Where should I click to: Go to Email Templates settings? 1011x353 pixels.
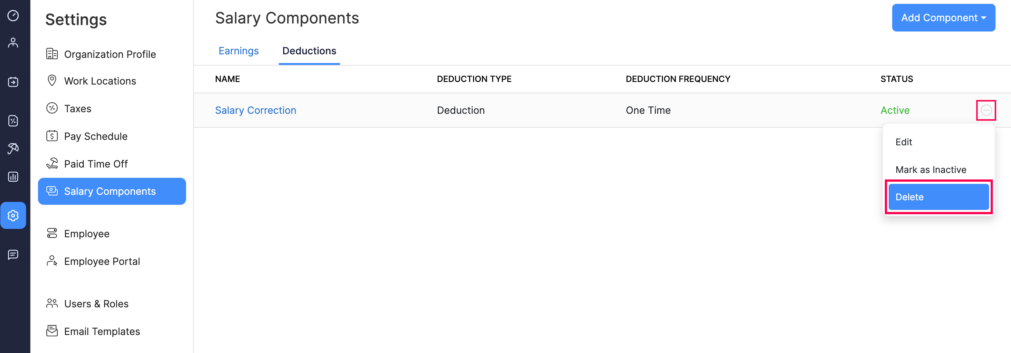pos(102,331)
